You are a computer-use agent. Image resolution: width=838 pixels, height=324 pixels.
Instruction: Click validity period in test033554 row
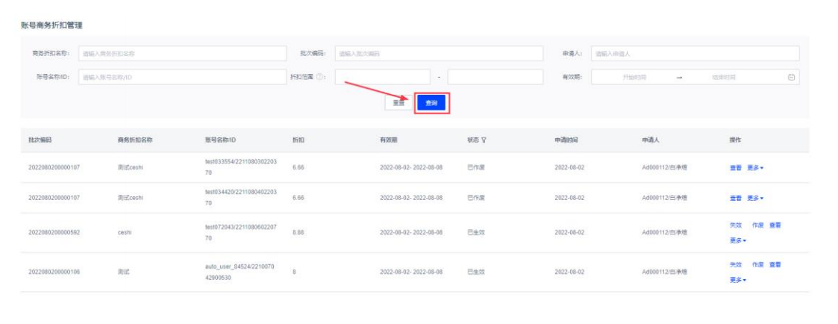coord(411,168)
